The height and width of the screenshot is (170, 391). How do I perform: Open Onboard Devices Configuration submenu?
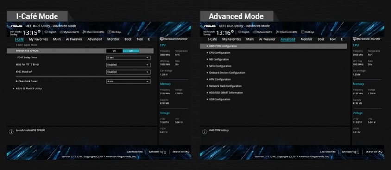(x=226, y=73)
